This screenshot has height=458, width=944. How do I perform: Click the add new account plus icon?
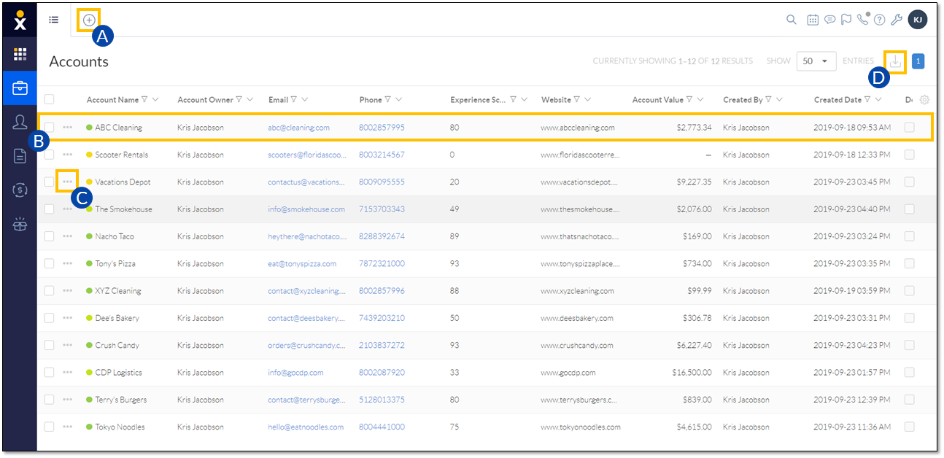point(89,20)
